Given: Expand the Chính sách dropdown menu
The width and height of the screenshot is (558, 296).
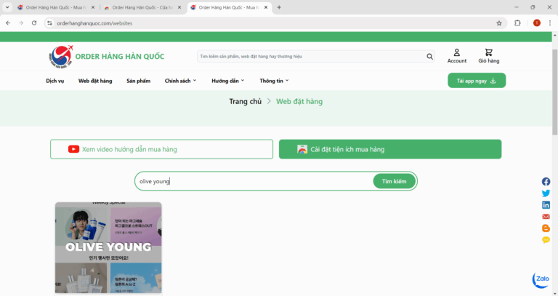Looking at the screenshot, I should click(180, 81).
